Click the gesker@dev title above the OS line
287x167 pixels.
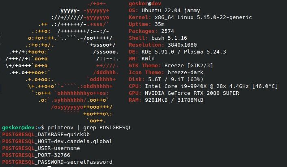click(x=145, y=4)
